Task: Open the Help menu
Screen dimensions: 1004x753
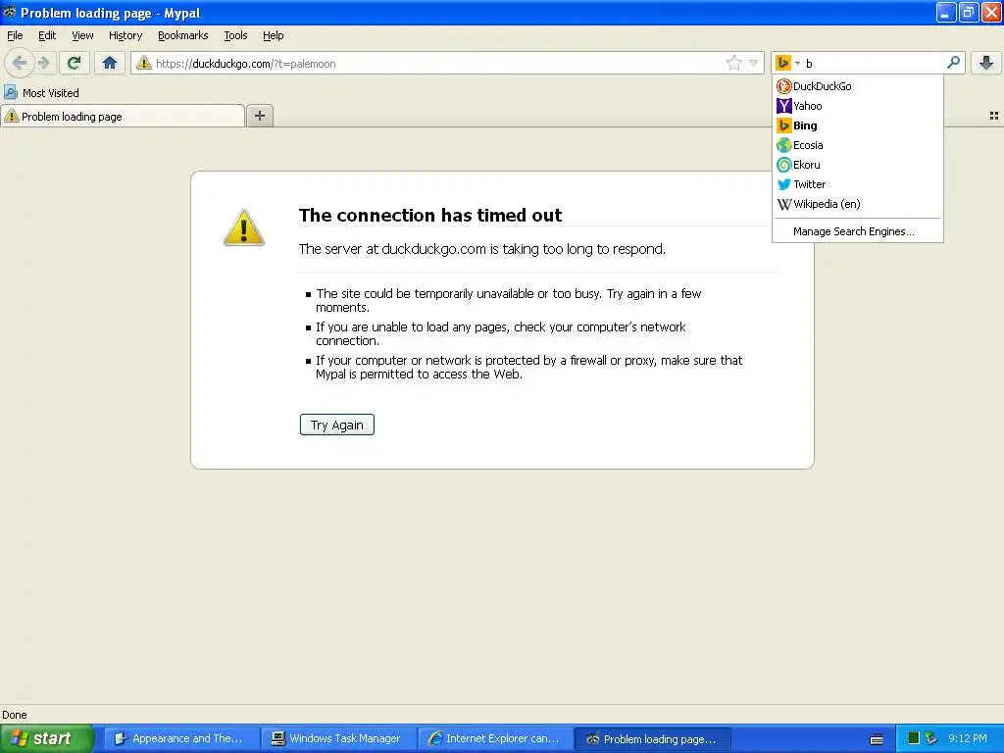Action: point(273,35)
